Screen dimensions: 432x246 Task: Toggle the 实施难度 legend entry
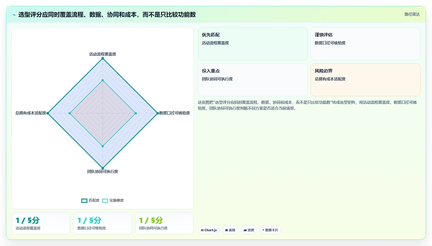coord(113,200)
